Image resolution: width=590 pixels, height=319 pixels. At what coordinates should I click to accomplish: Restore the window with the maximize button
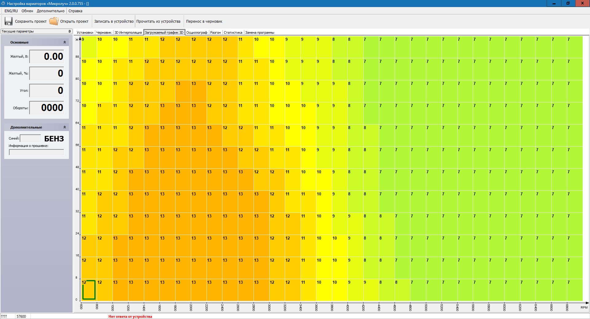coord(568,3)
